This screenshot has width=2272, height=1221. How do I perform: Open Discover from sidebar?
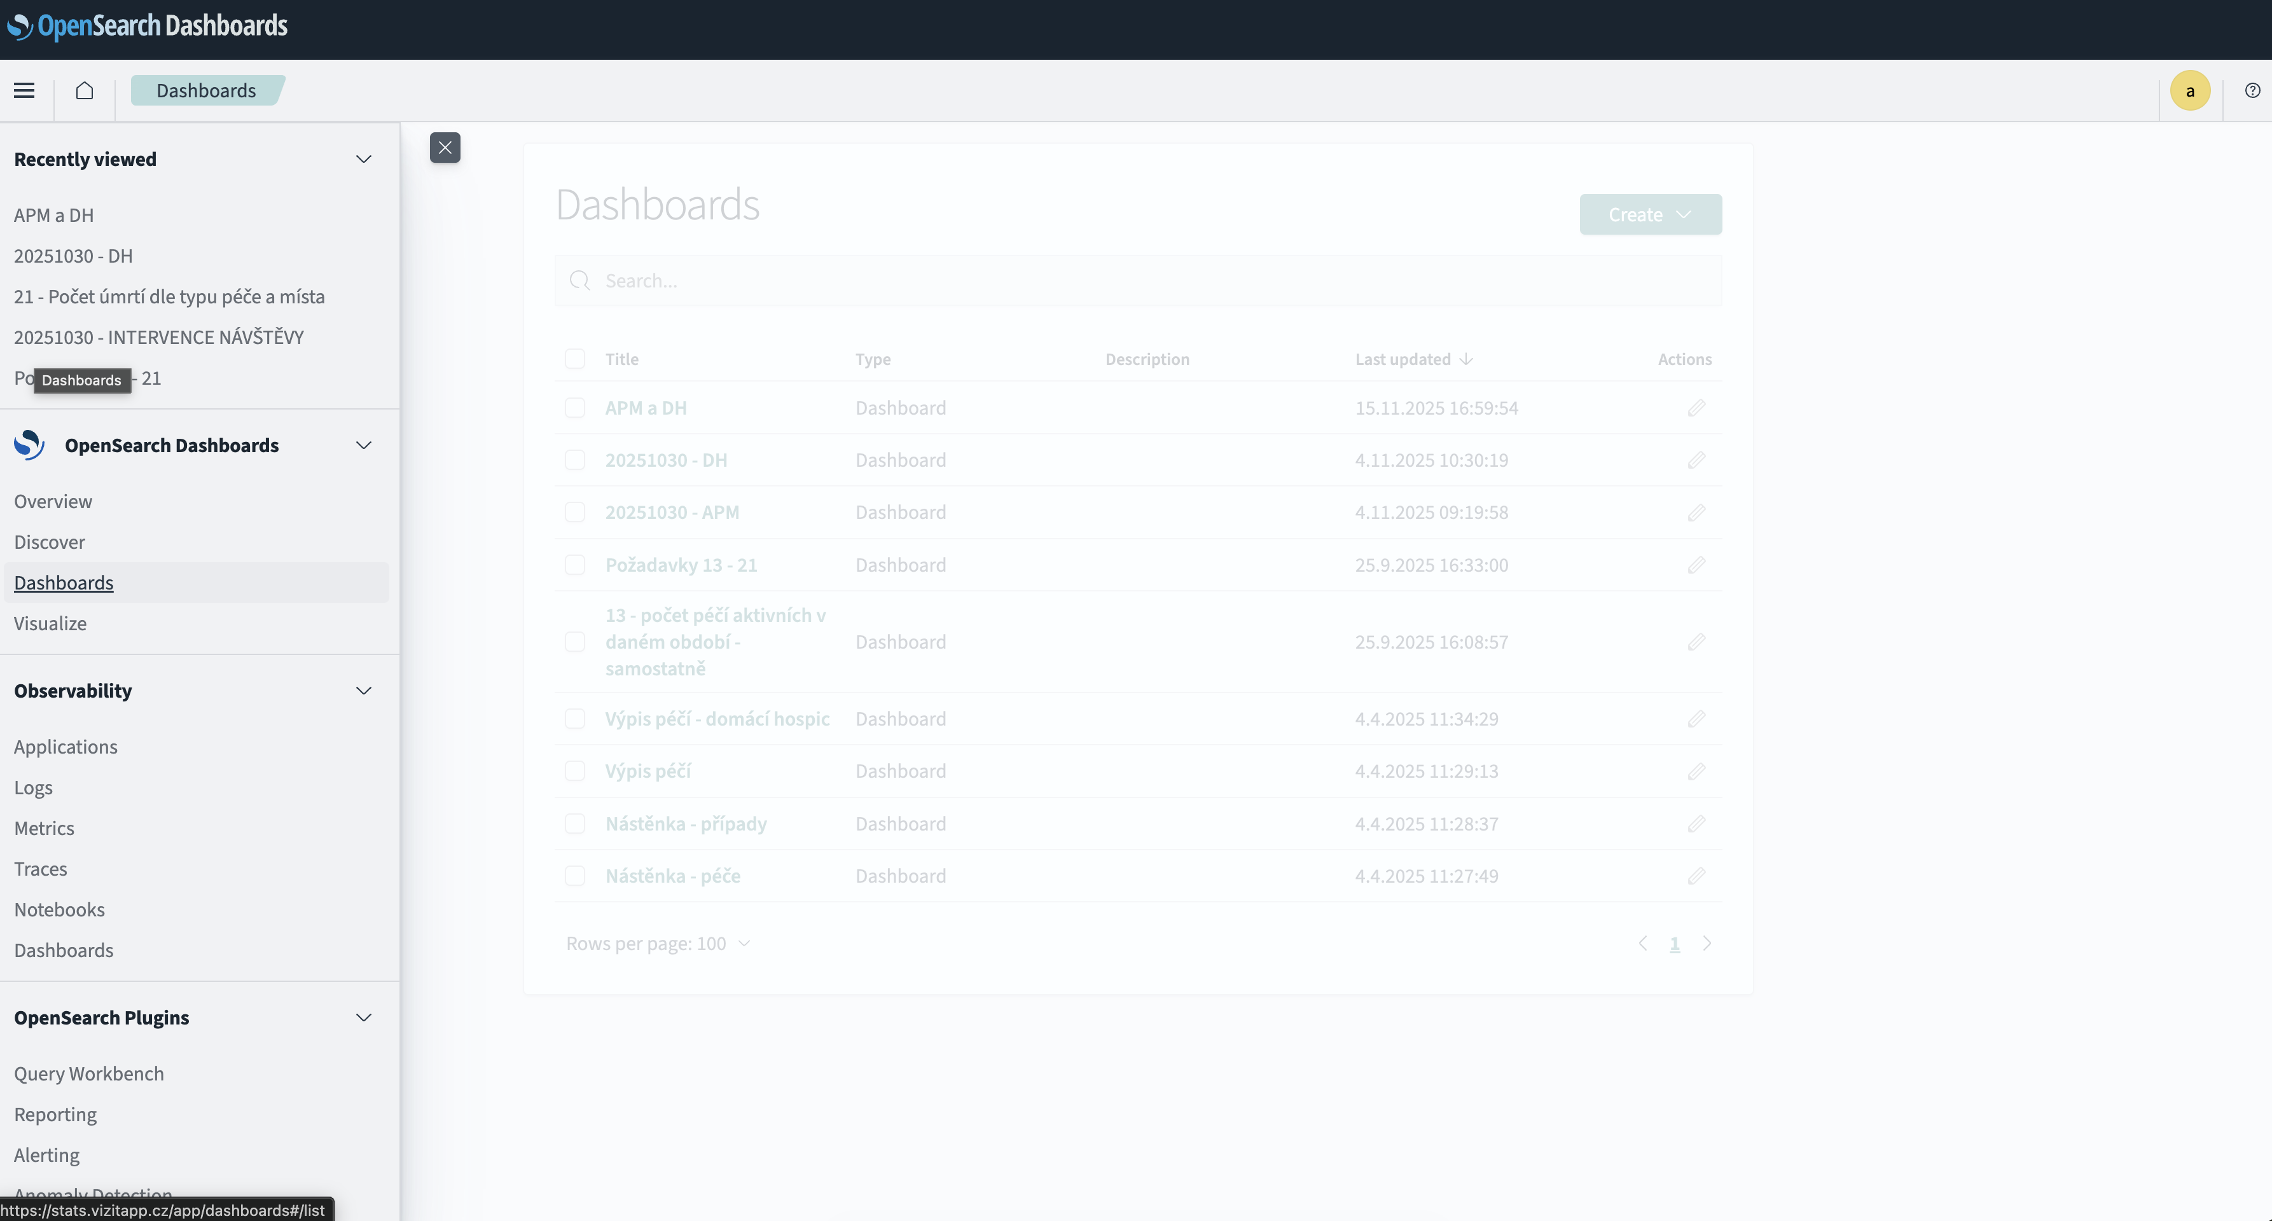[50, 542]
